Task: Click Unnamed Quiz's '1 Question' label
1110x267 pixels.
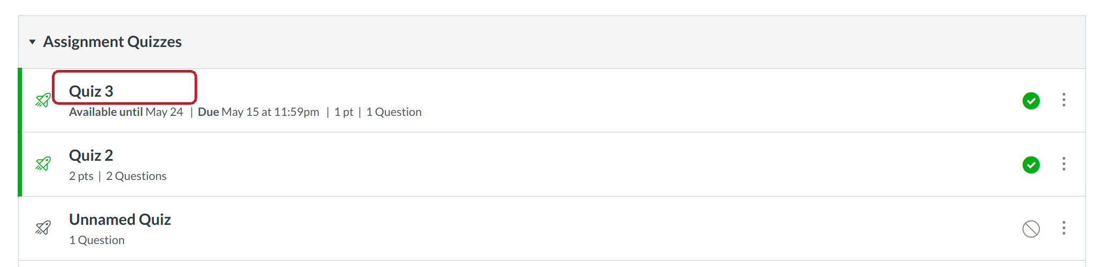Action: [x=97, y=240]
